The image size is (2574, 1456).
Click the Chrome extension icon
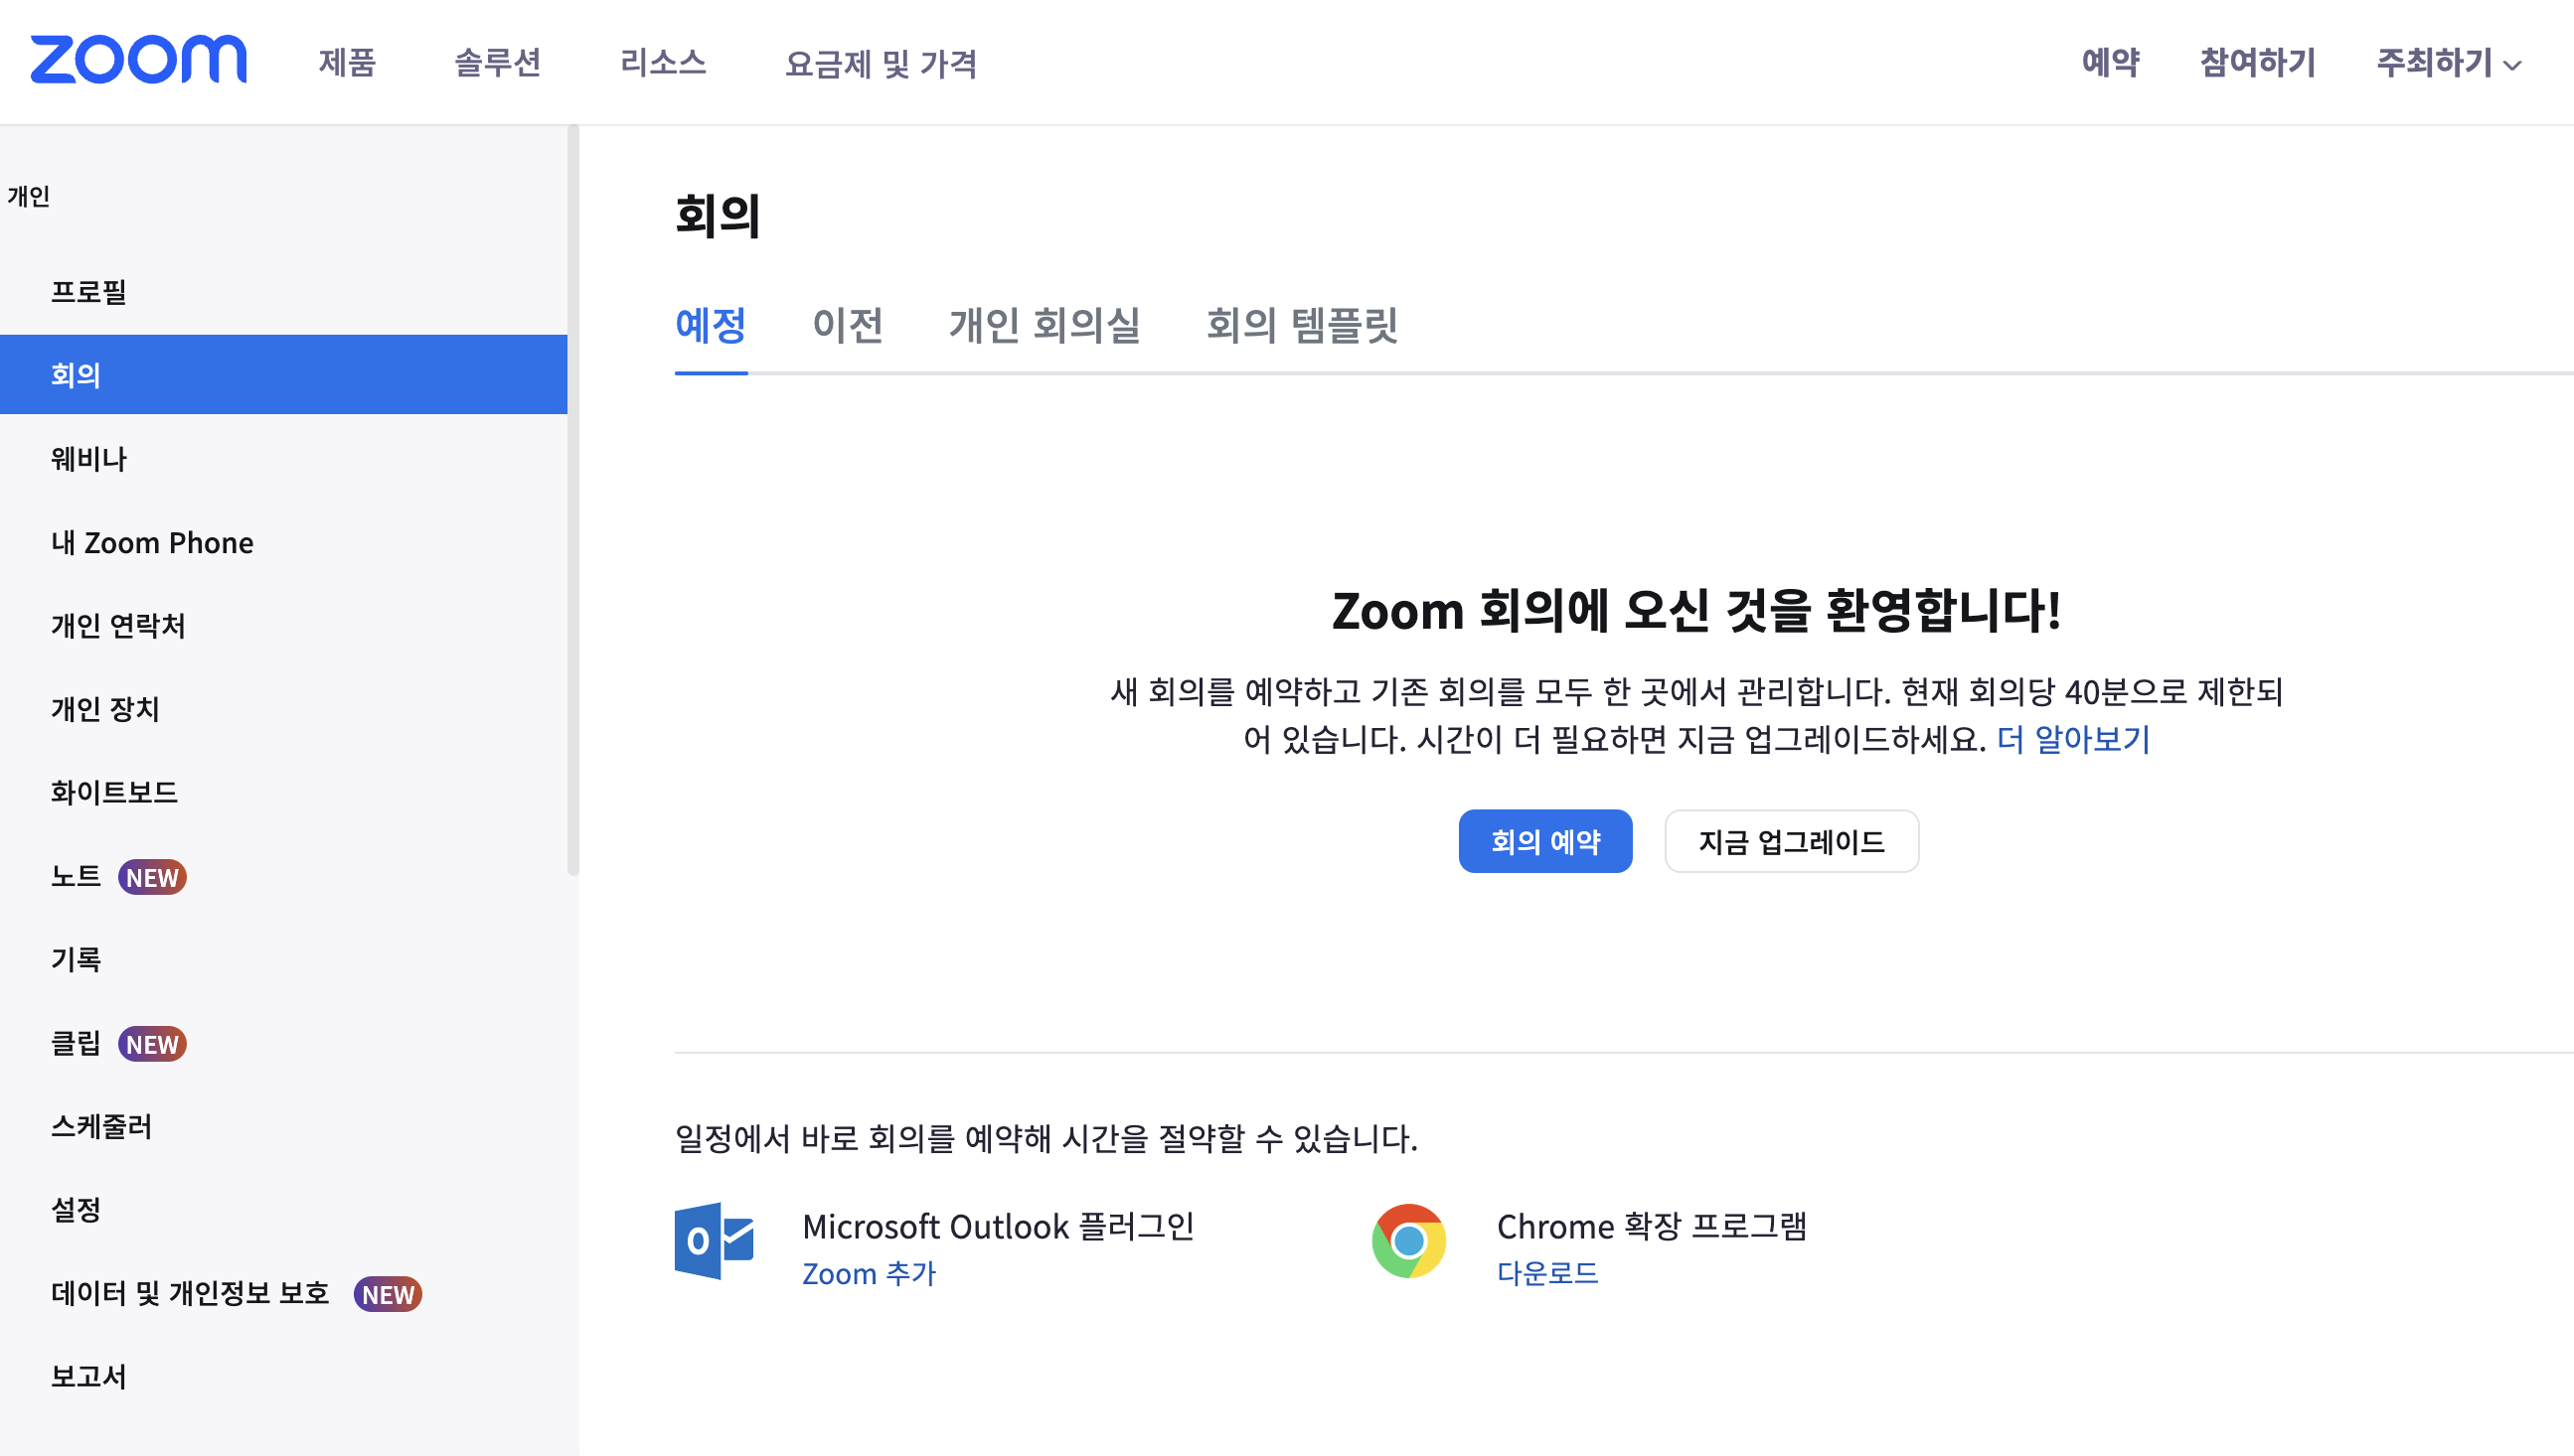coord(1408,1241)
